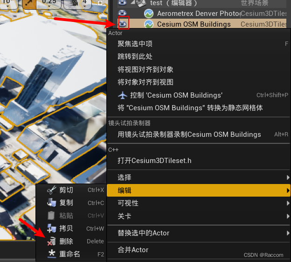Image resolution: width=291 pixels, height=262 pixels.
Task: Toggle visibility of the test world row
Action: [x=122, y=2]
